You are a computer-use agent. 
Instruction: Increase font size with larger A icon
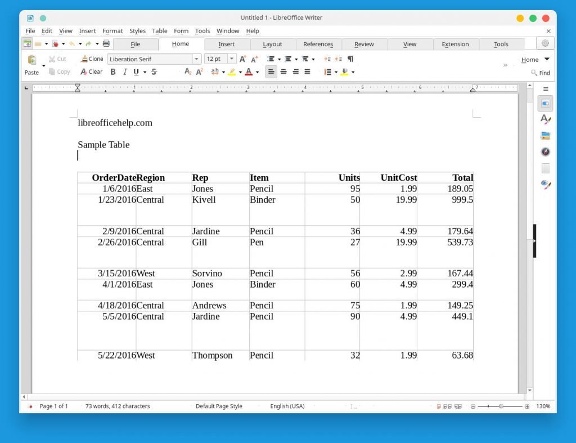(243, 59)
